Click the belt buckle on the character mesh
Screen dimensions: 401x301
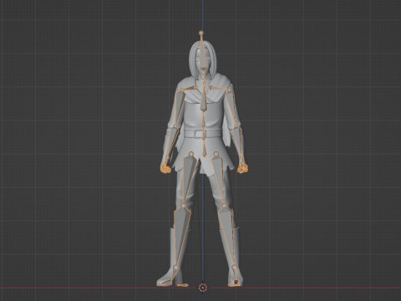[200, 134]
